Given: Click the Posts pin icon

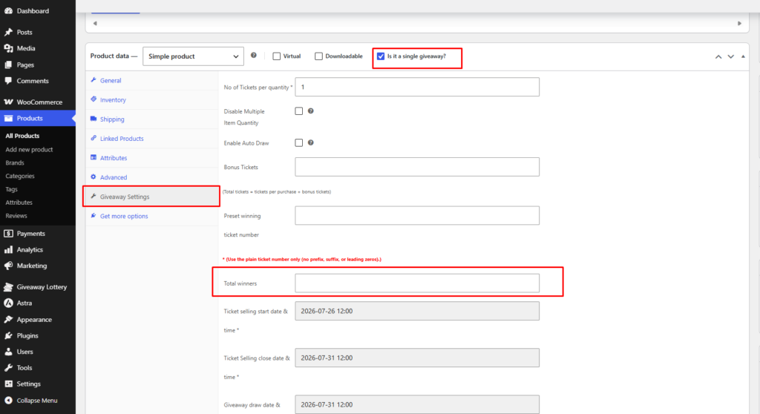Looking at the screenshot, I should 8,32.
